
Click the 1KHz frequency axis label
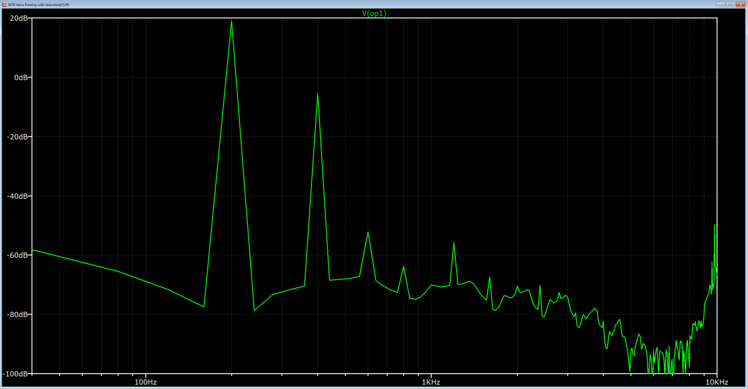431,382
